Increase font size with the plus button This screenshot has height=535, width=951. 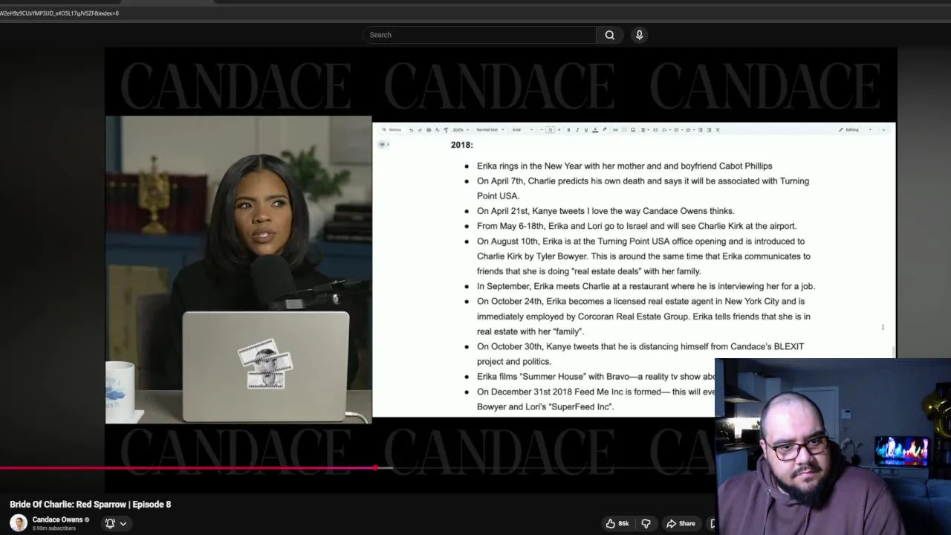[559, 130]
